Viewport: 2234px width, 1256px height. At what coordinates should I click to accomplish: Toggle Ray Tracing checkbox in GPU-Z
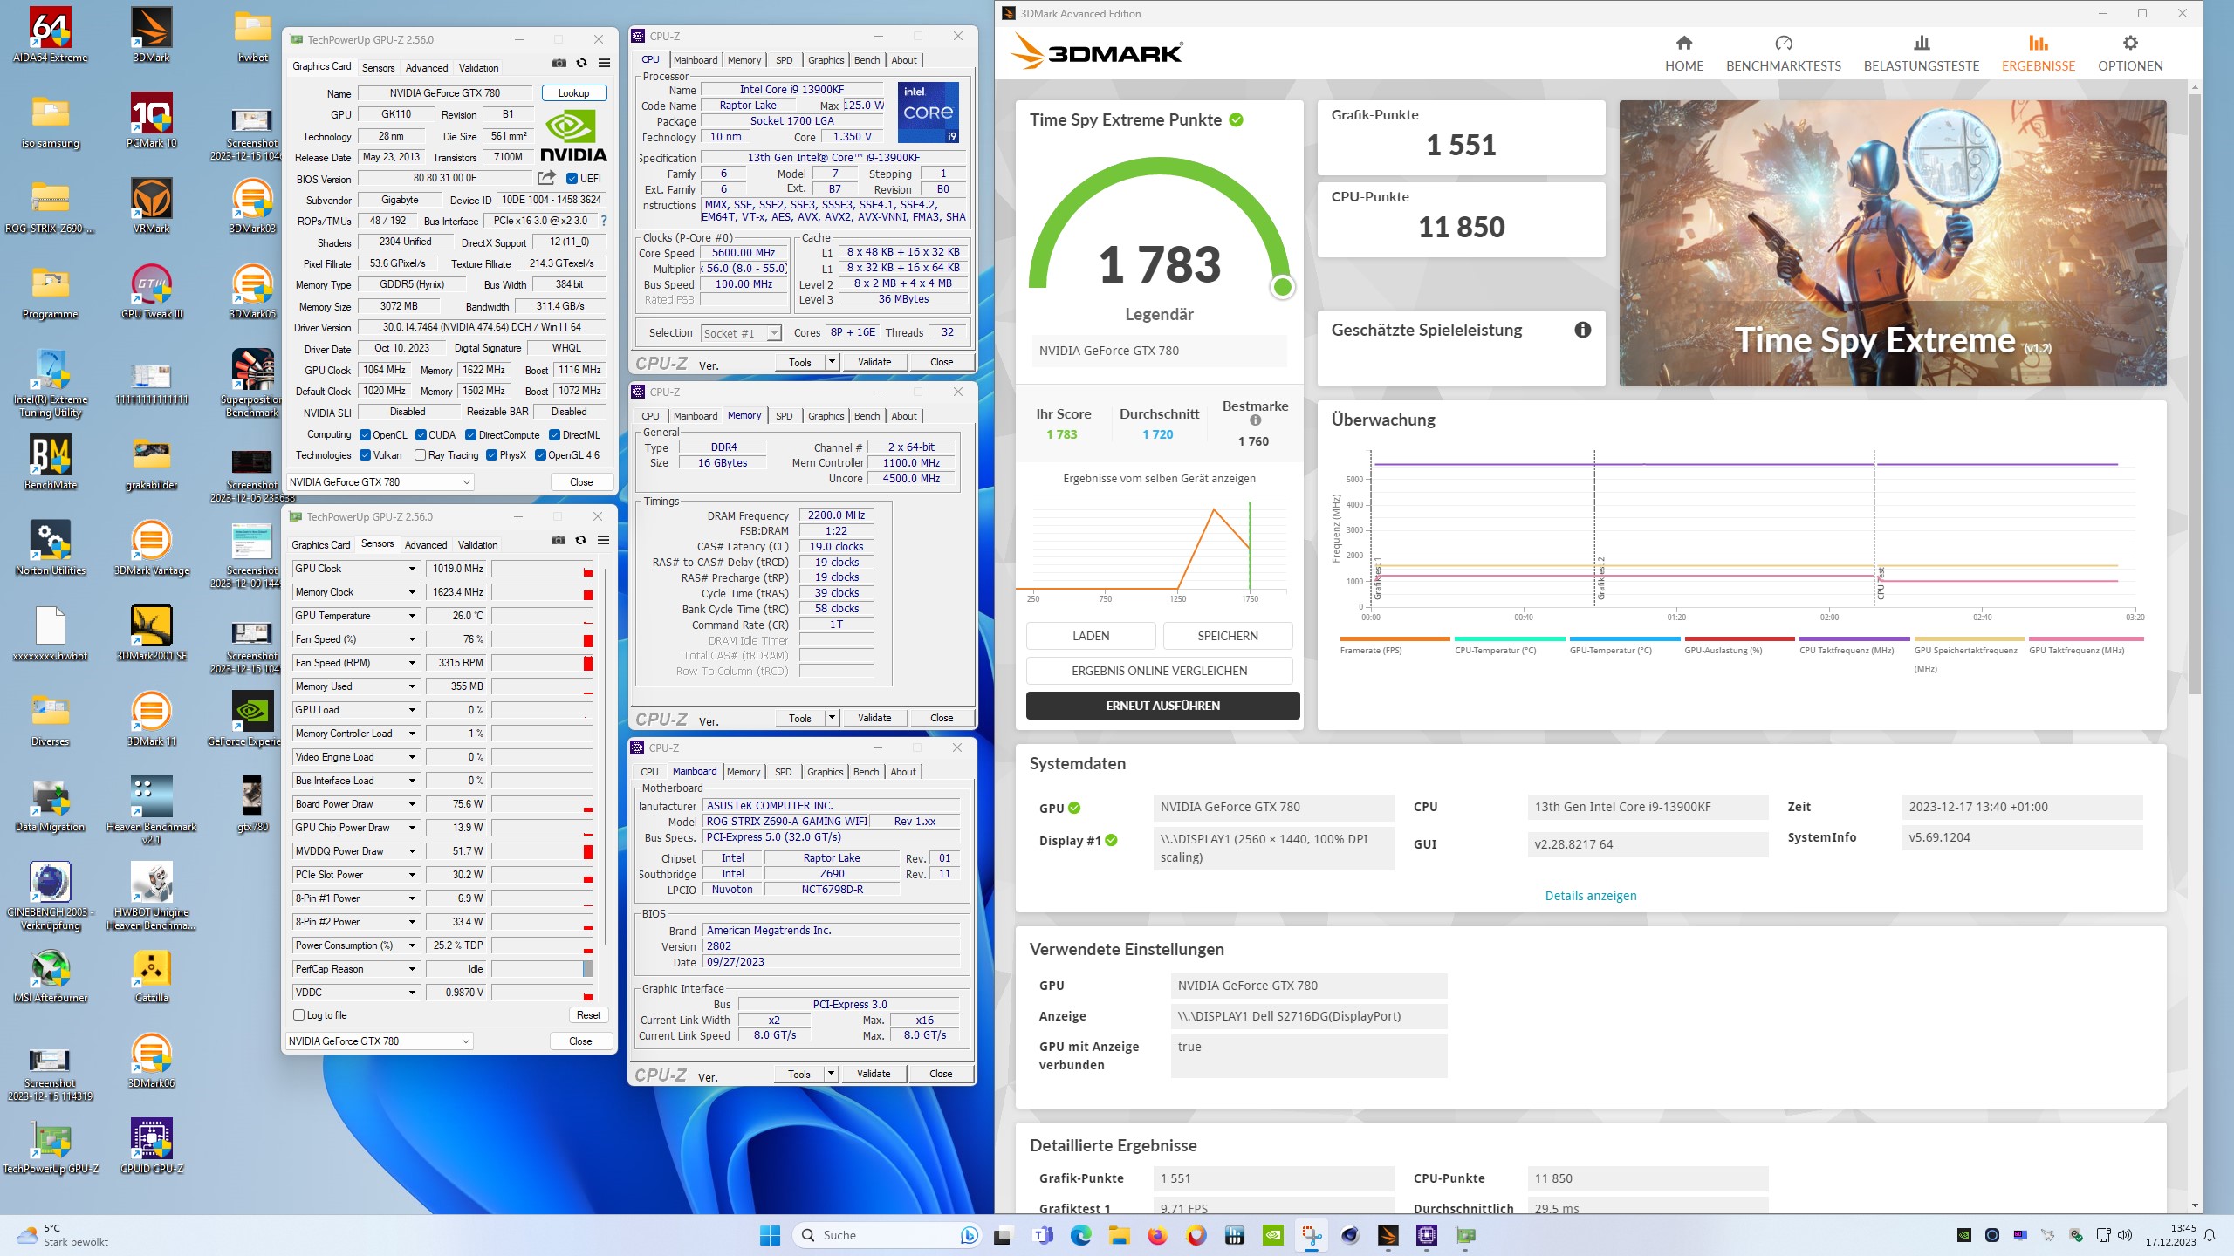pyautogui.click(x=420, y=455)
